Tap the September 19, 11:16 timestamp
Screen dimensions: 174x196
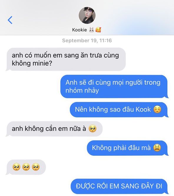pos(87,40)
